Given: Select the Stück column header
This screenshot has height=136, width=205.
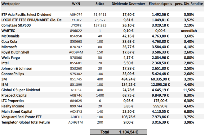Looking at the screenshot, I should pos(100,4).
